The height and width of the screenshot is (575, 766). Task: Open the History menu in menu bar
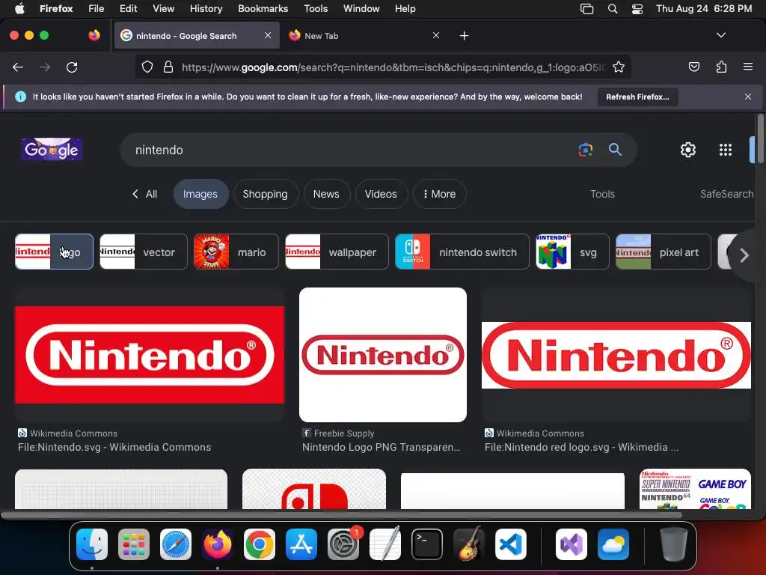click(206, 9)
